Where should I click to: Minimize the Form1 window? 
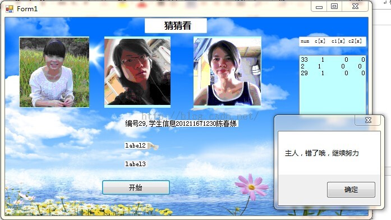point(319,7)
